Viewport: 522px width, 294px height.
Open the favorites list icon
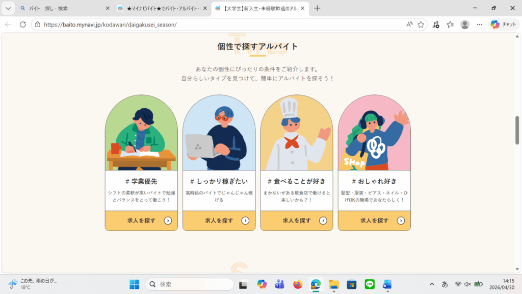pos(450,24)
